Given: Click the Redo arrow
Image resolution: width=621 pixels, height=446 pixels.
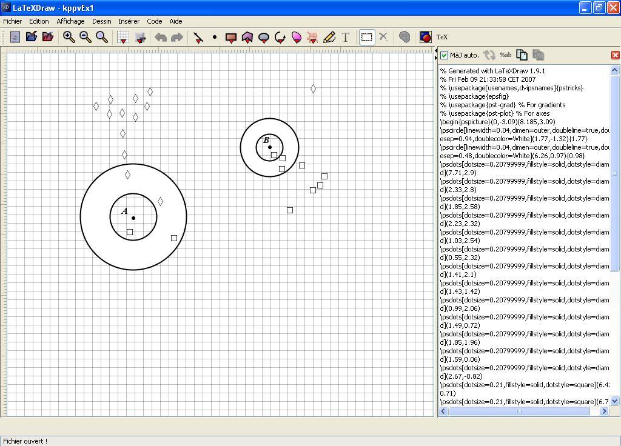Looking at the screenshot, I should 176,37.
